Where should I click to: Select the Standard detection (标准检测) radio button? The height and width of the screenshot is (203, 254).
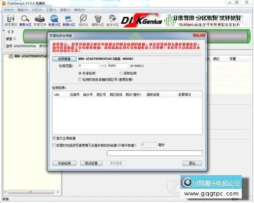click(80, 73)
